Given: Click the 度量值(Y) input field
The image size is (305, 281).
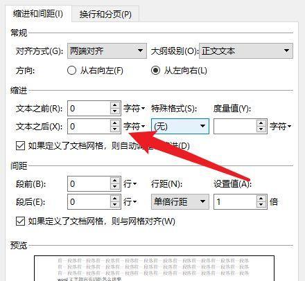Looking at the screenshot, I should click(x=235, y=126).
